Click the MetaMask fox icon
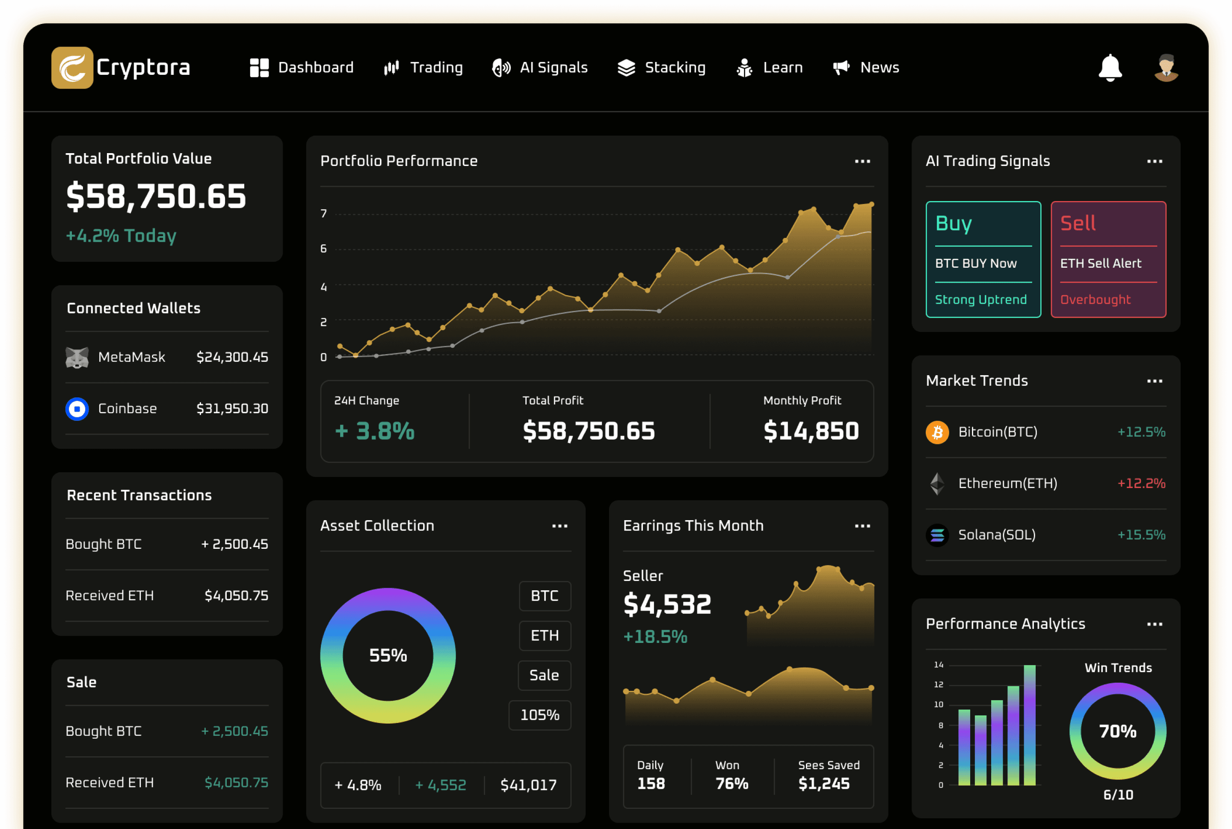This screenshot has height=829, width=1232. click(x=77, y=358)
